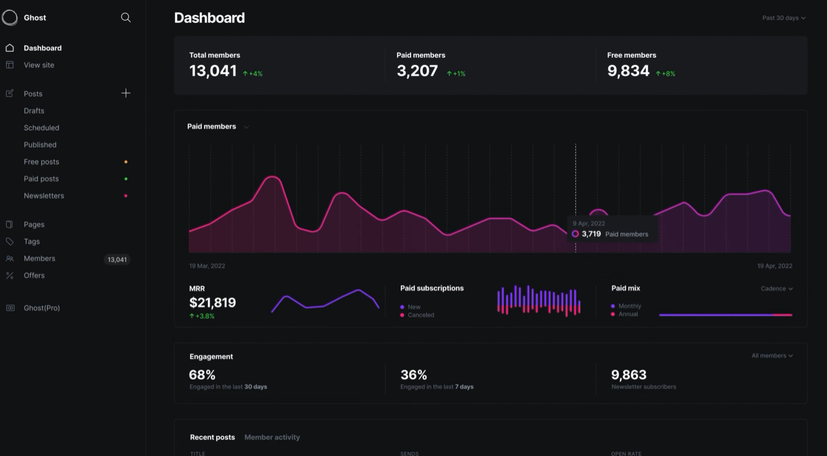Click the View site layout icon
This screenshot has height=456, width=827.
[10, 65]
